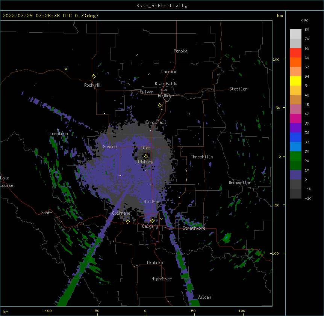Image resolution: width=324 pixels, height=316 pixels.
Task: Click the white asterisk marker above Limestone
Action: (x=58, y=130)
